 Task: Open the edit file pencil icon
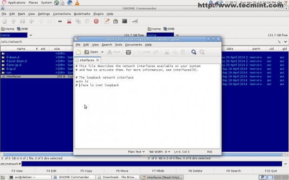[107, 21]
